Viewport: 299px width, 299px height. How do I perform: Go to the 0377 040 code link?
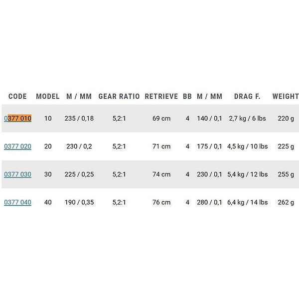pos(17,202)
